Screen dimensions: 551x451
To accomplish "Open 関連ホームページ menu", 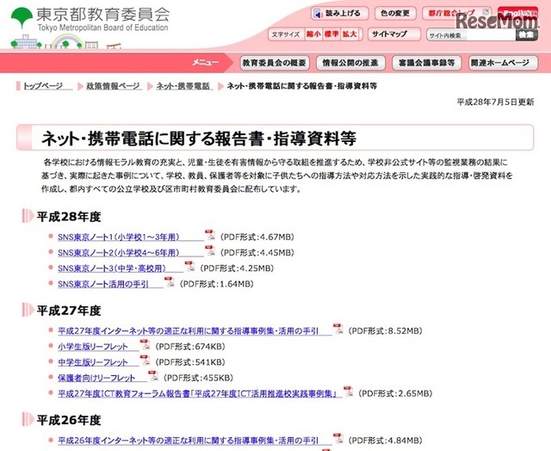I will [503, 63].
